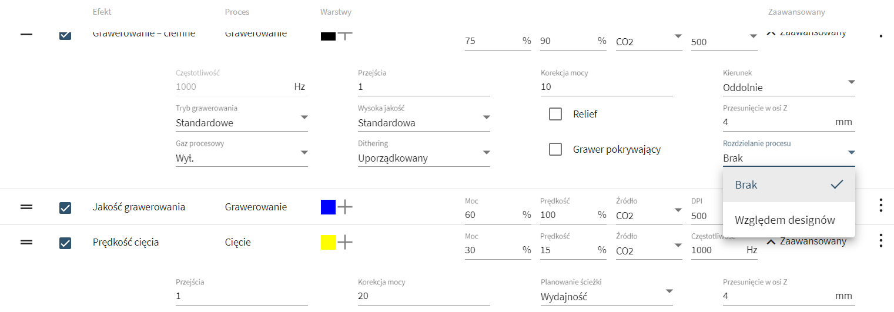This screenshot has height=312, width=894.
Task: Click the Przejścia field under Grawerowanie
Action: (x=424, y=87)
